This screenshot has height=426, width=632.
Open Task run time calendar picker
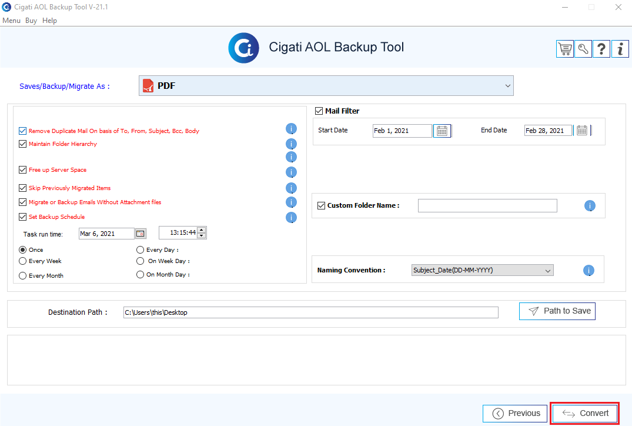click(141, 234)
